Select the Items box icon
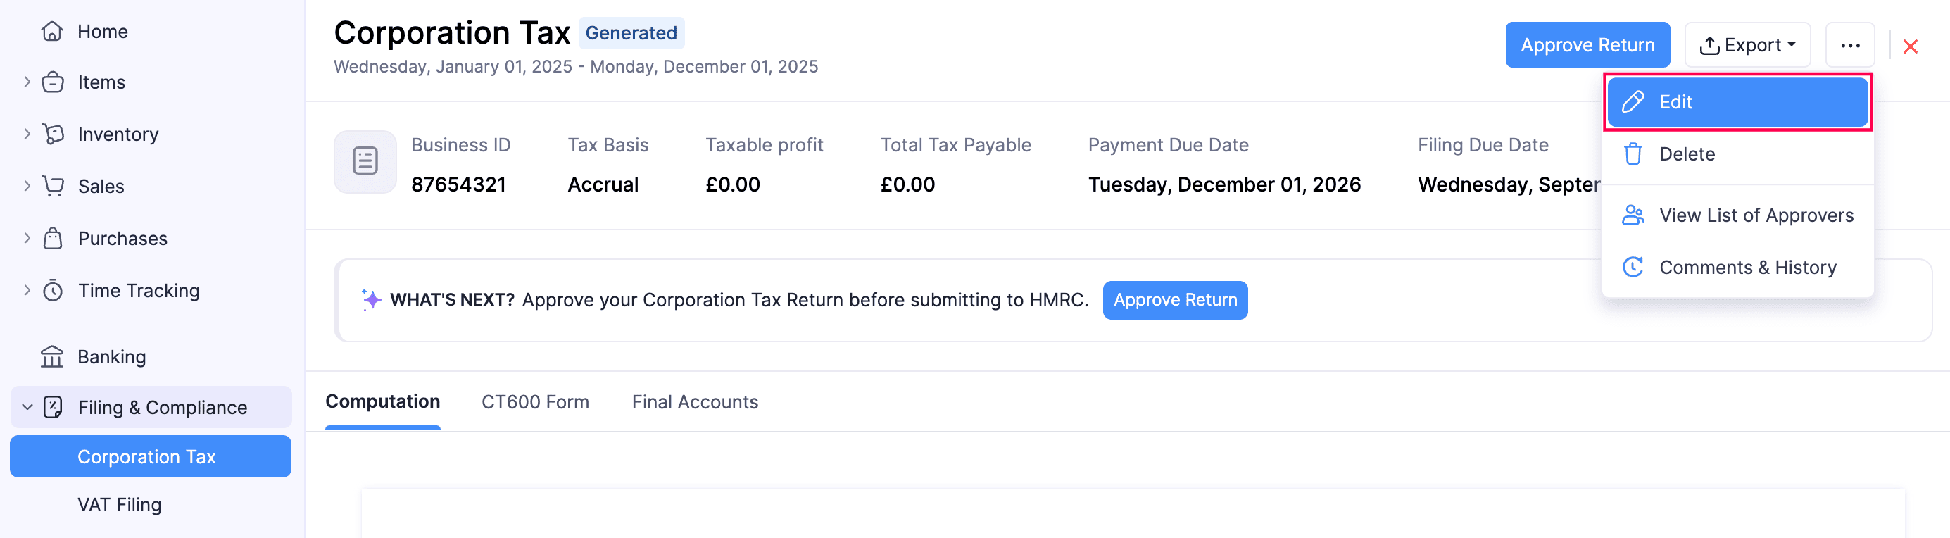The width and height of the screenshot is (1950, 538). (x=51, y=82)
